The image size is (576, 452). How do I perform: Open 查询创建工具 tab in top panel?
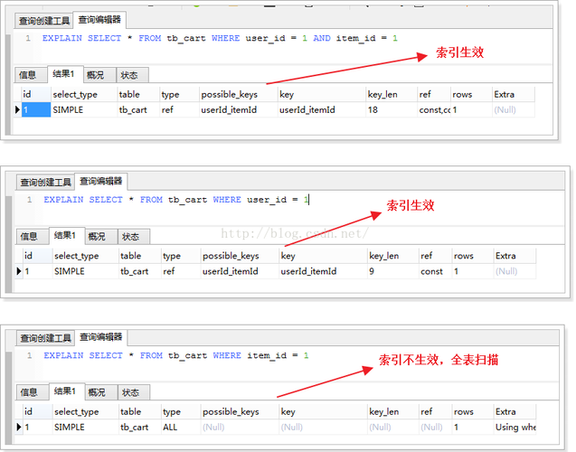44,21
